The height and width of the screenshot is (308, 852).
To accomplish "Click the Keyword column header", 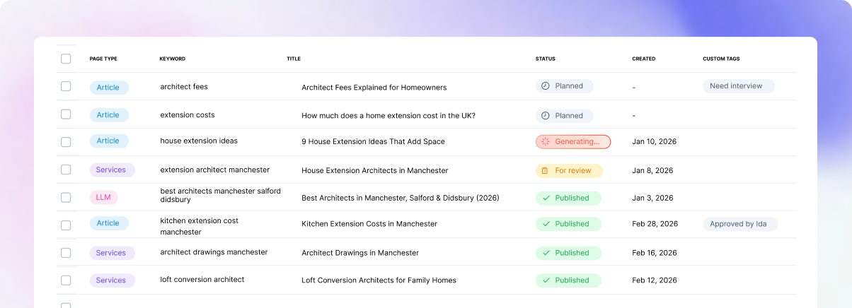I will coord(172,59).
